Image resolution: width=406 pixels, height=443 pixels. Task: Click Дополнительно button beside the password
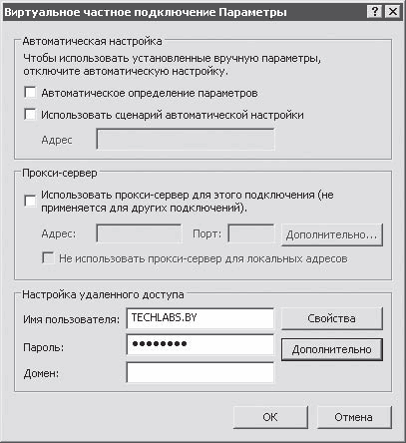(332, 349)
